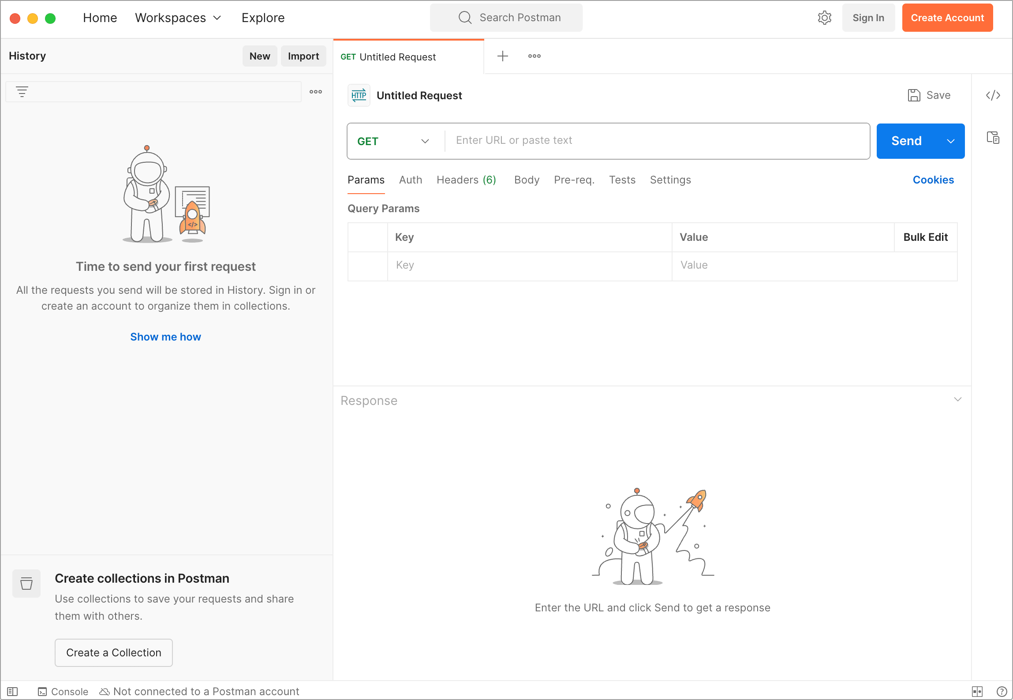Open the help question mark icon

click(x=1002, y=691)
